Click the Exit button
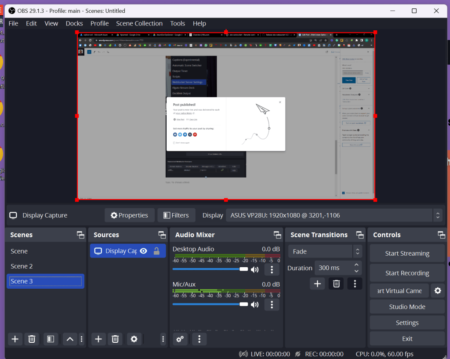Image resolution: width=450 pixels, height=359 pixels. (407, 339)
